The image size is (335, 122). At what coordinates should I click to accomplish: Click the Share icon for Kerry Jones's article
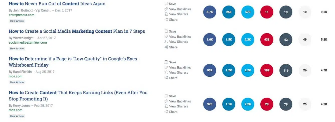[x=166, y=112]
